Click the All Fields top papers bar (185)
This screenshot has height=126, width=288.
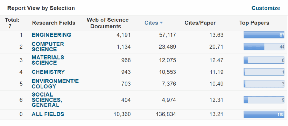[264, 114]
